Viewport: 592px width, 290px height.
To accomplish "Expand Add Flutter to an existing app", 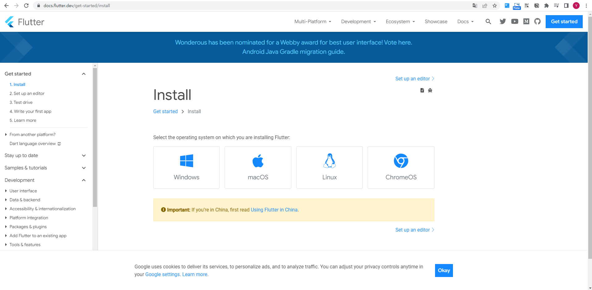I will tap(36, 236).
